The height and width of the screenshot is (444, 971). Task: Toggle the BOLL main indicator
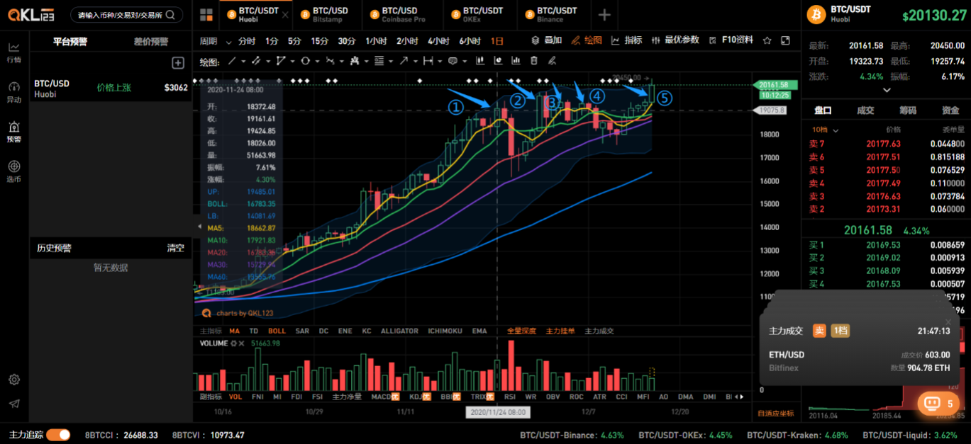tap(277, 331)
